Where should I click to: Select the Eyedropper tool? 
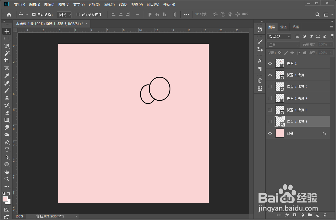[7, 76]
